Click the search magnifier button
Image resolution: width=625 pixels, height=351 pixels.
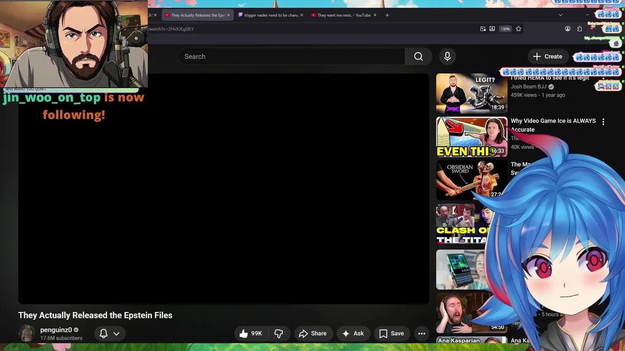pos(418,57)
